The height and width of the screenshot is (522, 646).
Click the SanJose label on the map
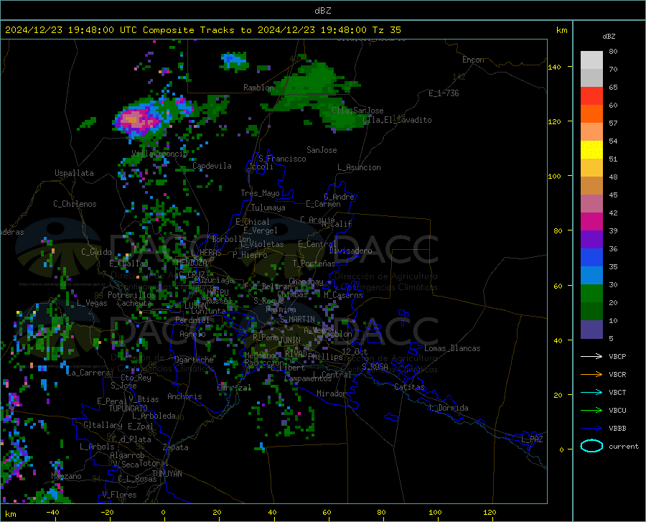point(322,150)
